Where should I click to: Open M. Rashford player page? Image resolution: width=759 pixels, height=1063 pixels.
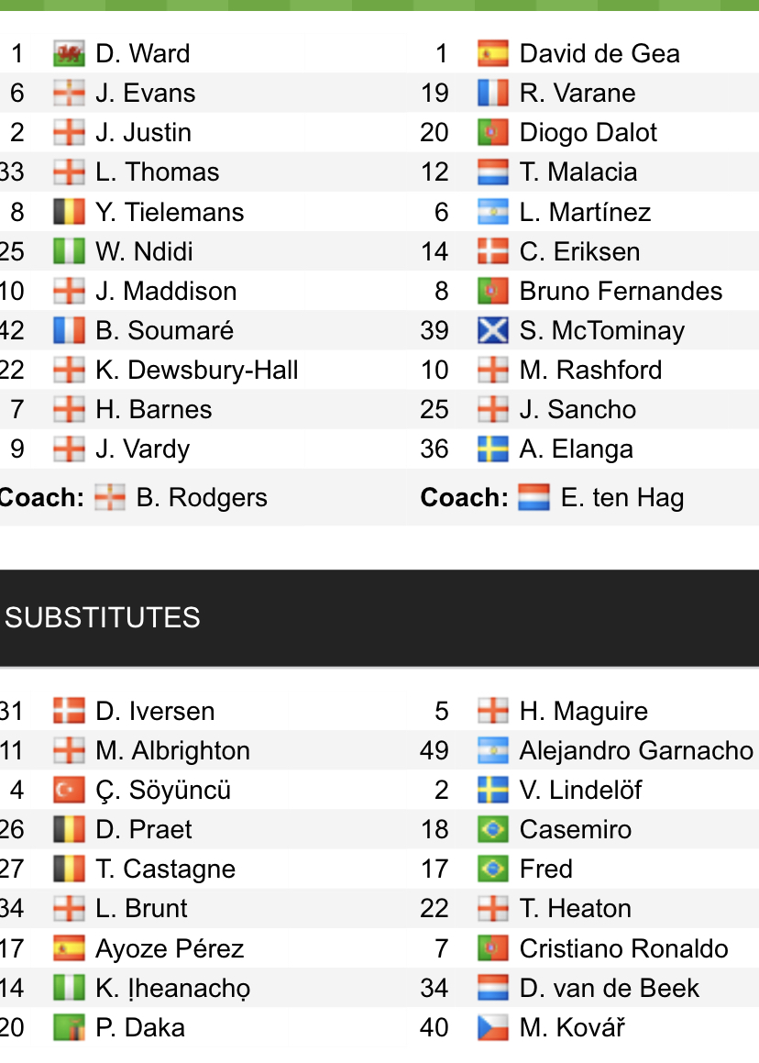(x=590, y=371)
